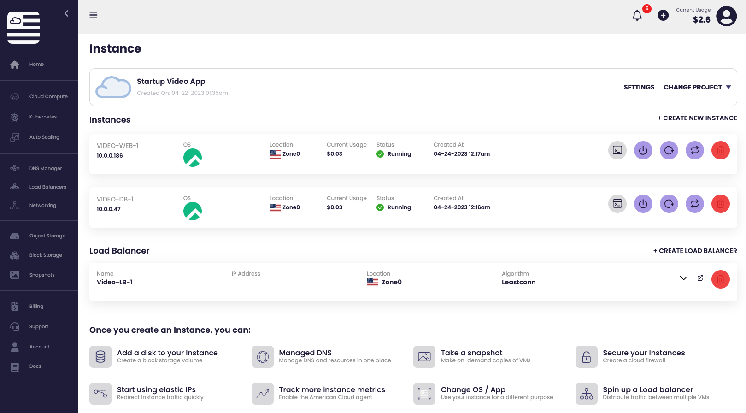Image resolution: width=746 pixels, height=413 pixels.
Task: Open Block Storage from sidebar
Action: pos(46,255)
